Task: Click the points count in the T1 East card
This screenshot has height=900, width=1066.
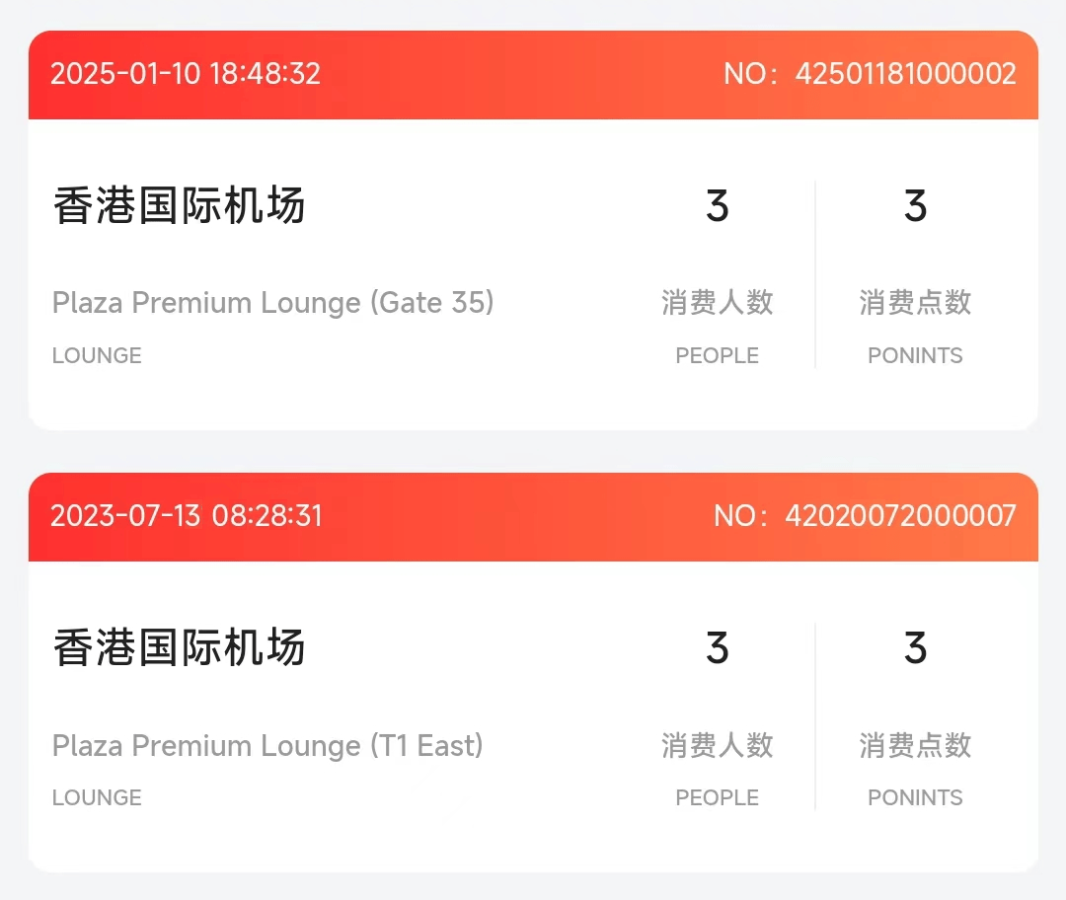Action: (915, 648)
